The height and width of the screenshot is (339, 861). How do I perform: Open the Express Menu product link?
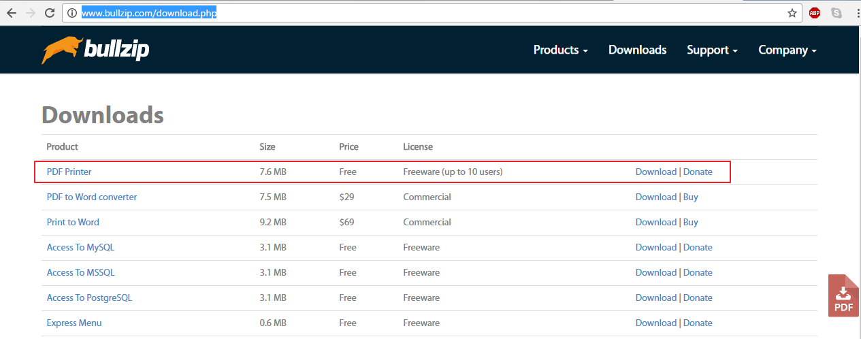[x=74, y=323]
